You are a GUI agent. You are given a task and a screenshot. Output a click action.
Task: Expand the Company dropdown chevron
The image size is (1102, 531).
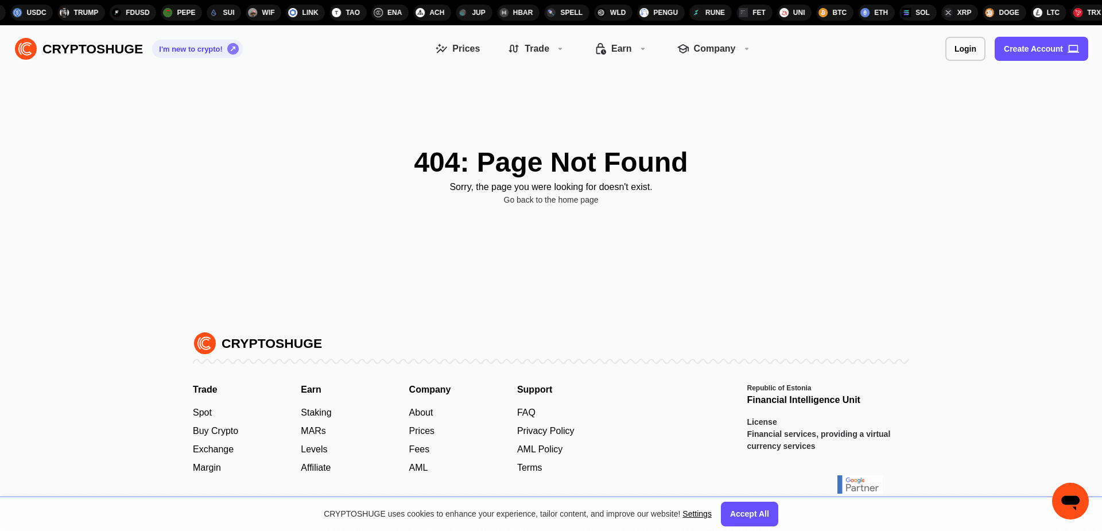(746, 49)
